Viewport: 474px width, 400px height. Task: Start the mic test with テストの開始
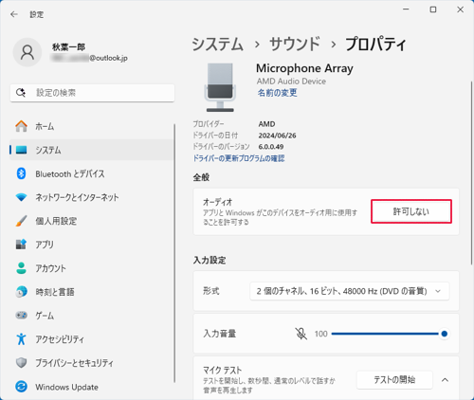pos(394,380)
